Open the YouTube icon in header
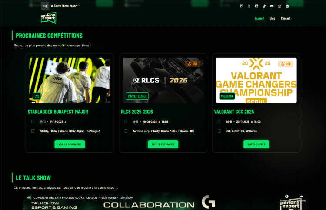 272,6
